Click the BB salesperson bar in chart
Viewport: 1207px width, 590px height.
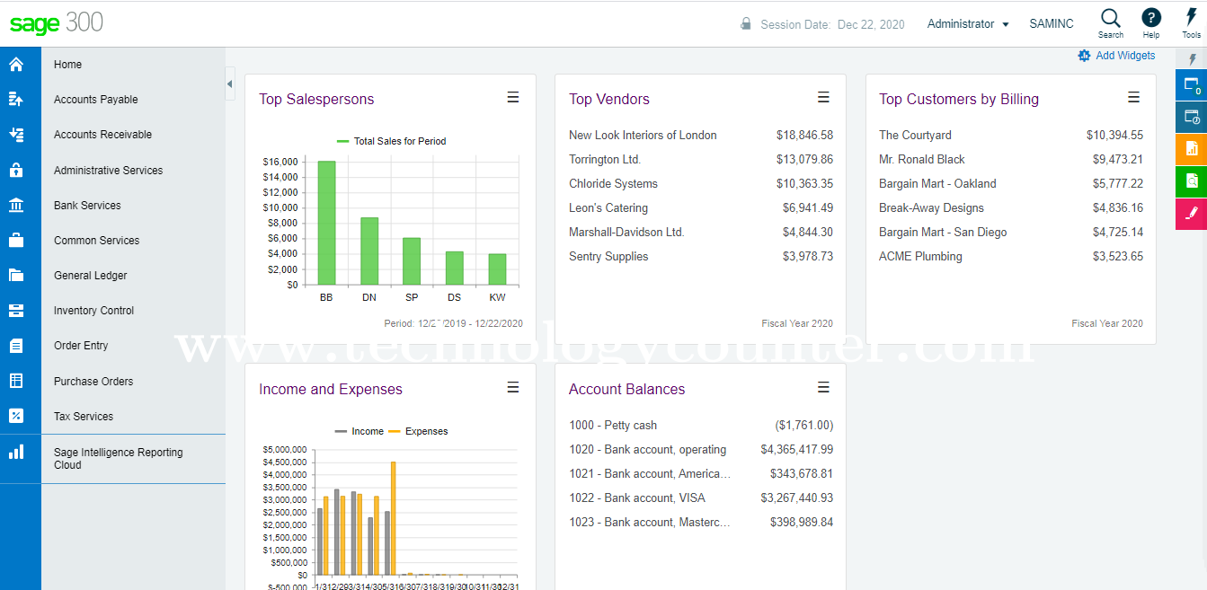[x=326, y=223]
